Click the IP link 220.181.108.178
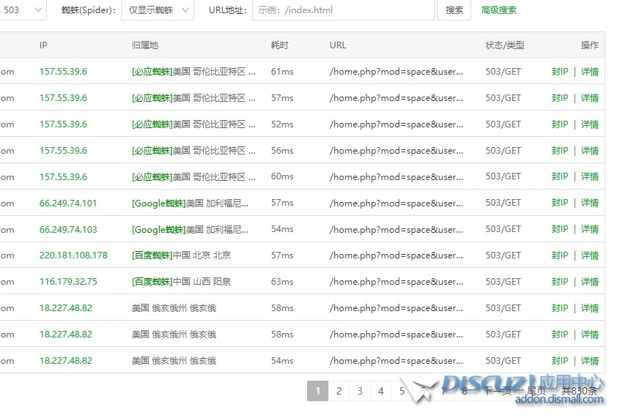The image size is (617, 418). pos(73,255)
